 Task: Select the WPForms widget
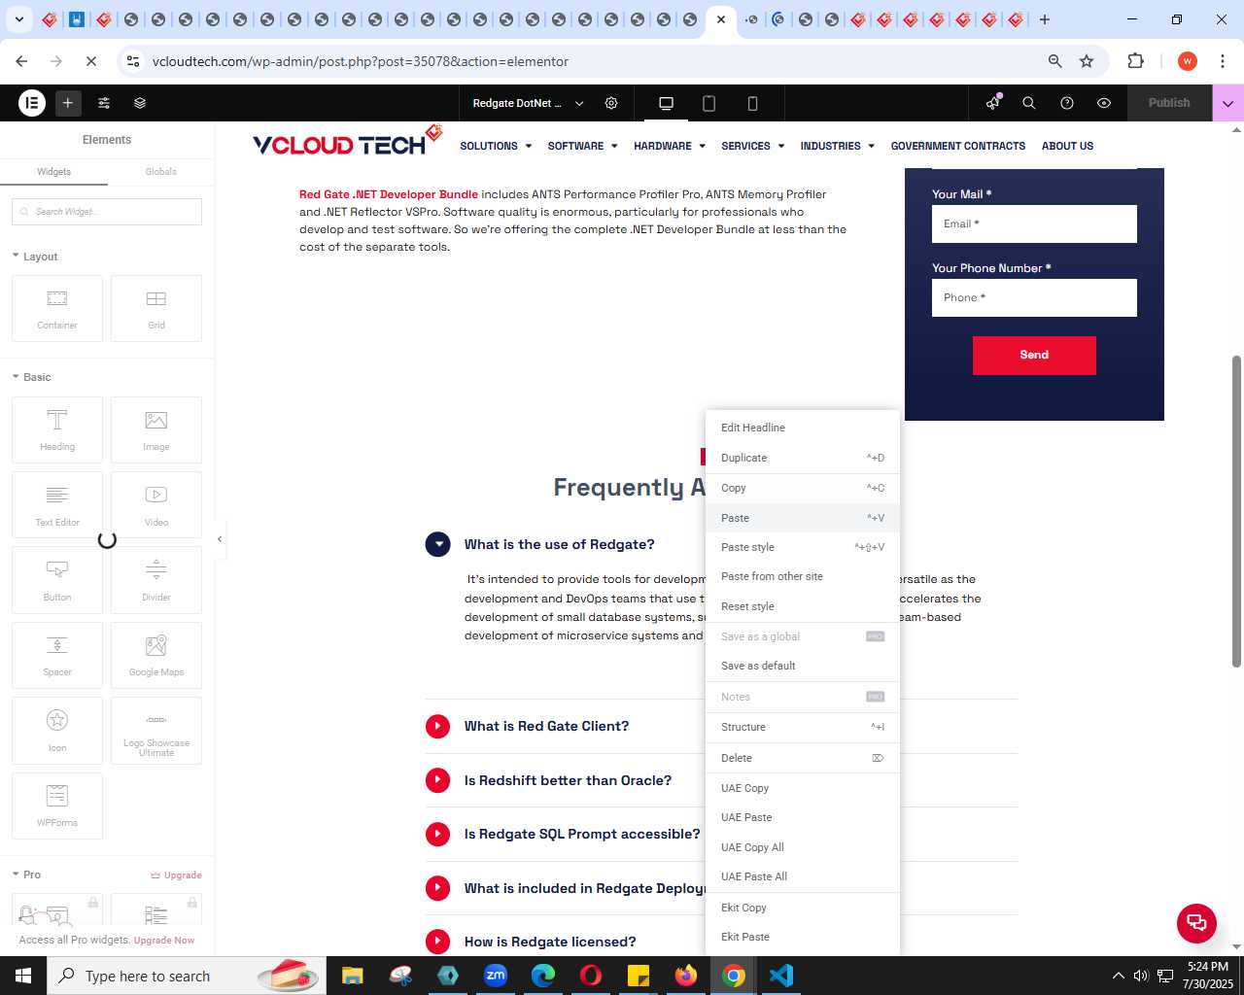(57, 806)
